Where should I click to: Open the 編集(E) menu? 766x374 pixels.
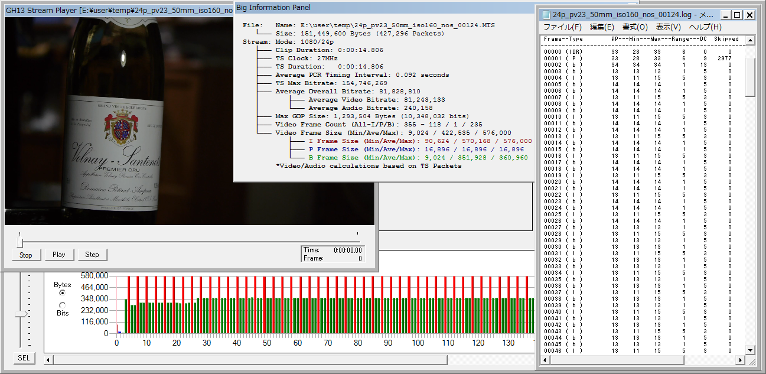click(x=602, y=27)
